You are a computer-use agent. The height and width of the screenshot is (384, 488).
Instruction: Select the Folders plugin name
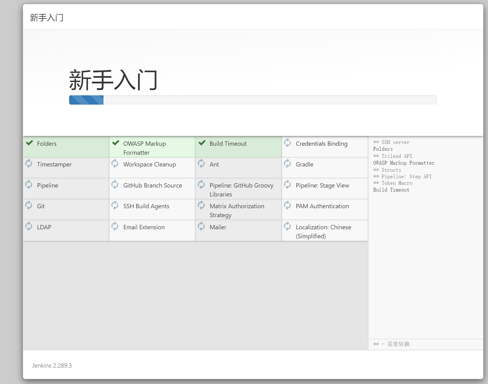point(47,144)
